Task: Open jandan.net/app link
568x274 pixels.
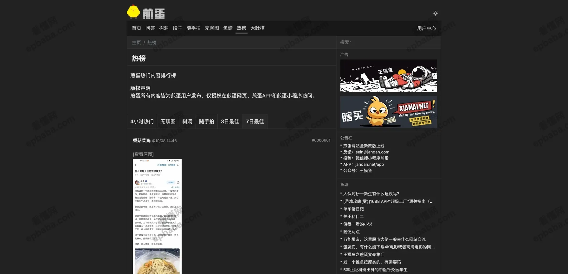Action: 370,164
